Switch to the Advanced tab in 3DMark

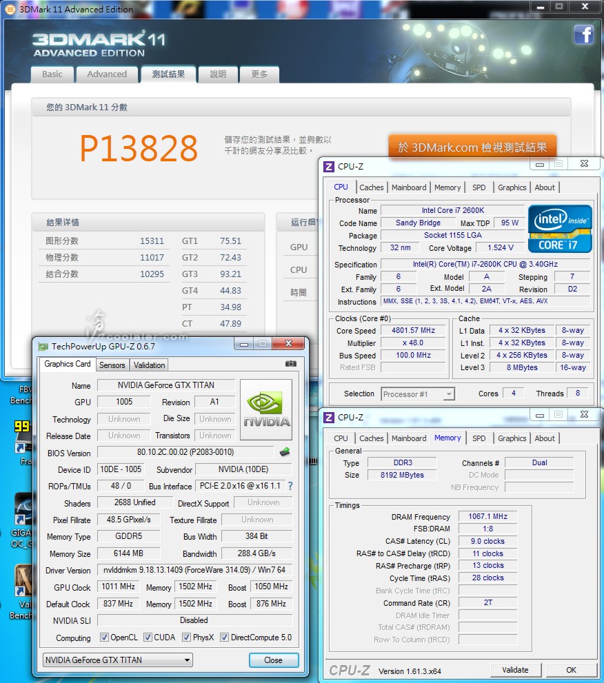tap(107, 74)
